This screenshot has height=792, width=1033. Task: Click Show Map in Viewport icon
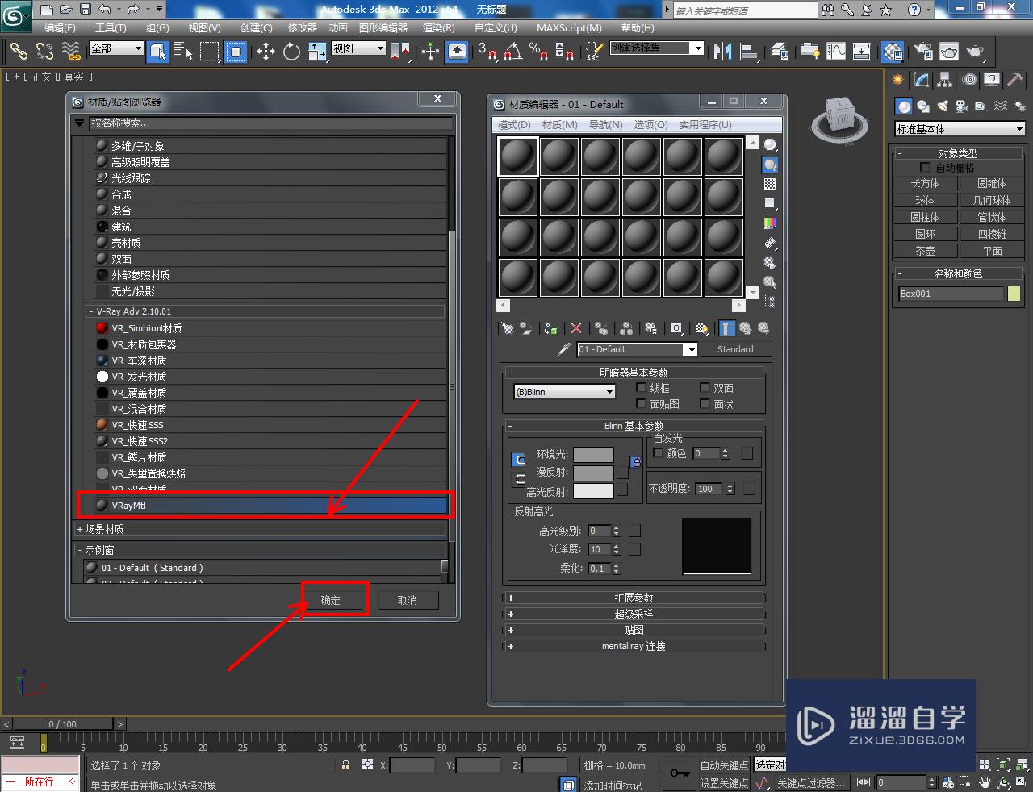click(x=701, y=328)
